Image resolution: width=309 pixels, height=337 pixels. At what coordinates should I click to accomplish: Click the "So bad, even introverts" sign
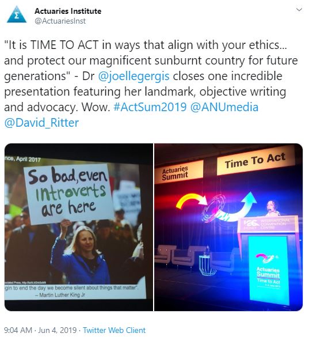68,193
